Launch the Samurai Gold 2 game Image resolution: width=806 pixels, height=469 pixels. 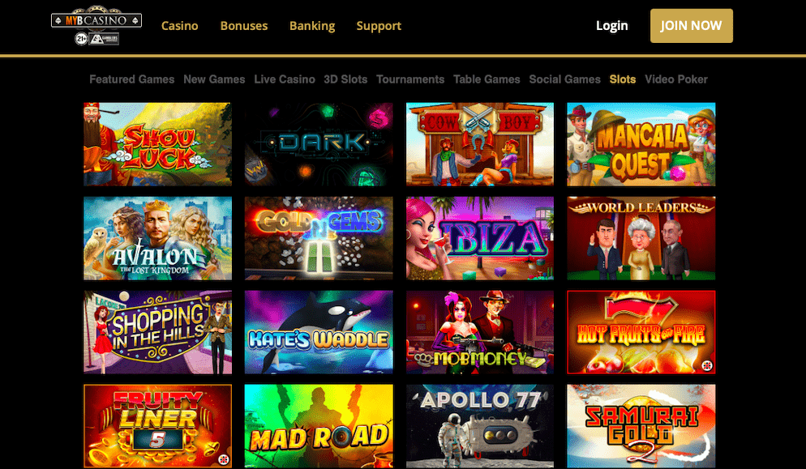pos(641,426)
